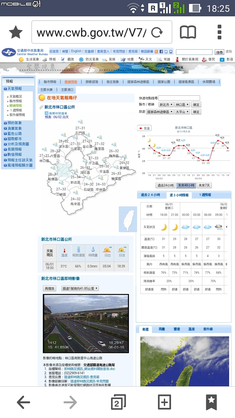Screen dimensions: 235x418
Task: Switch to the 紫外線 UV tab
Action: (x=208, y=329)
